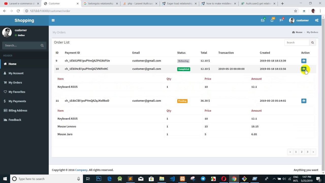Switch to php - Laravel Auth::user tab
The image size is (325, 183).
pyautogui.click(x=140, y=4)
